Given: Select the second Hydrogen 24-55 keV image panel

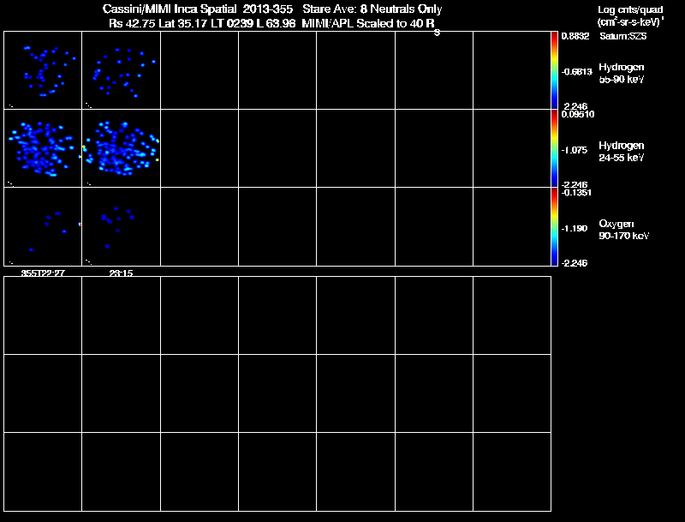Looking at the screenshot, I should (121, 148).
